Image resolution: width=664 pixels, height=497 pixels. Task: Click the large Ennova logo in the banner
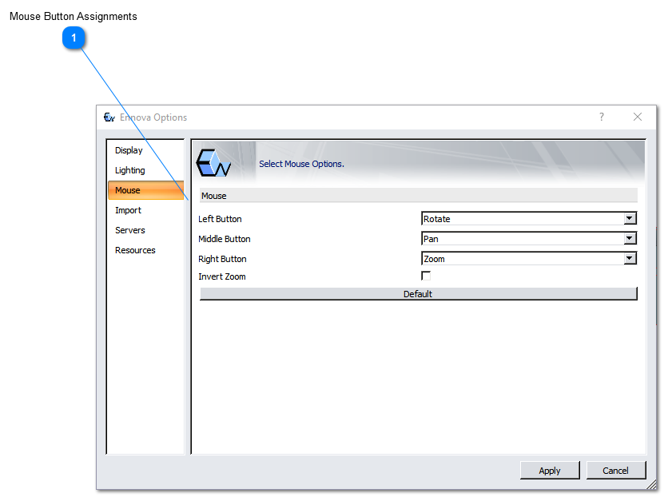point(214,163)
